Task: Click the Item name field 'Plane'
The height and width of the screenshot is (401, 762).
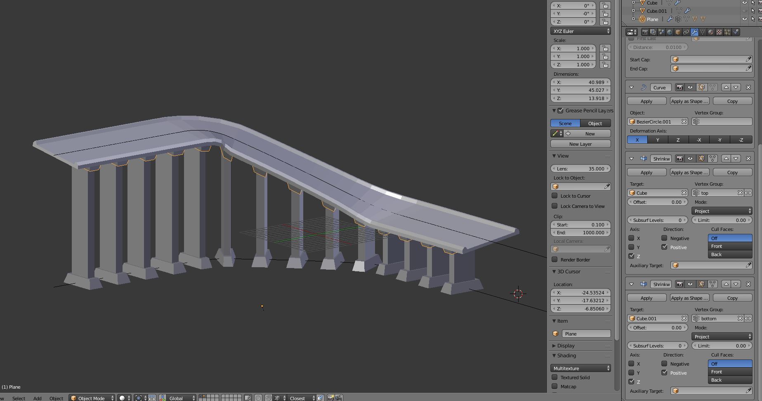Action: [x=586, y=333]
